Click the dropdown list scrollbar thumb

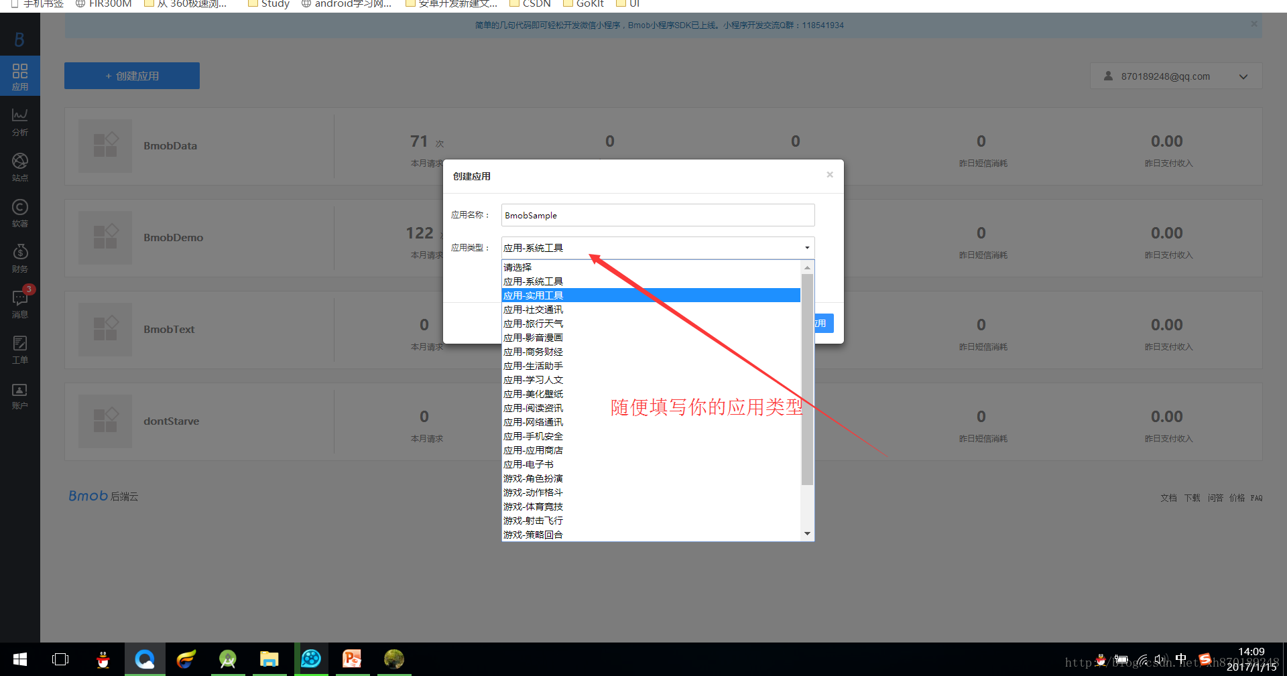click(x=807, y=379)
